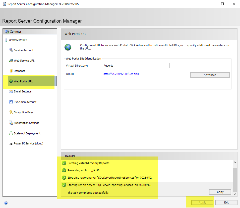240x208 pixels.
Task: Click the Service Account key icon
Action: [x=11, y=50]
